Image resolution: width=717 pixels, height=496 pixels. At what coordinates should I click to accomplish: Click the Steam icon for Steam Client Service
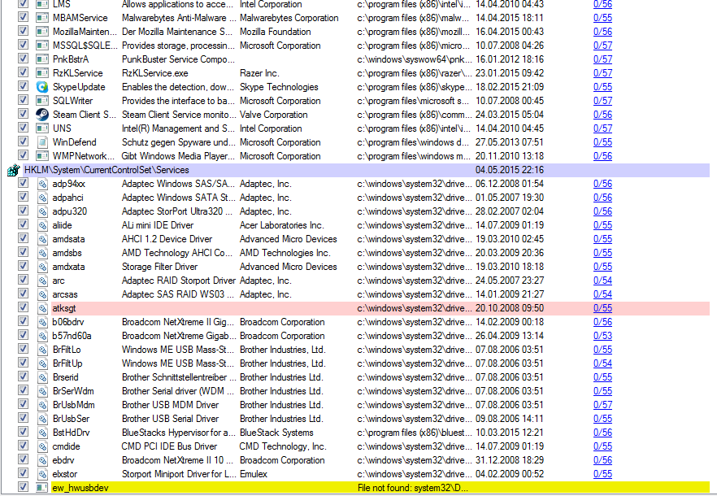point(43,115)
